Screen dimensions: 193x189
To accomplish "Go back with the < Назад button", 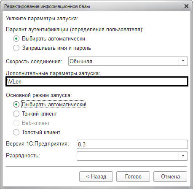I will 96,176.
